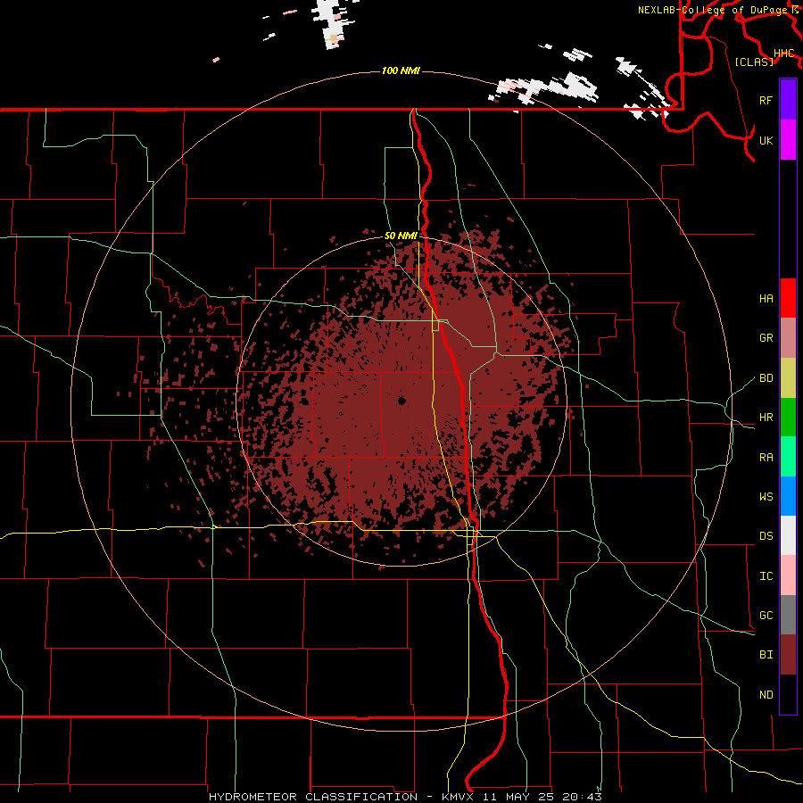The image size is (803, 803).
Task: Click the IC legend label
Action: [766, 575]
